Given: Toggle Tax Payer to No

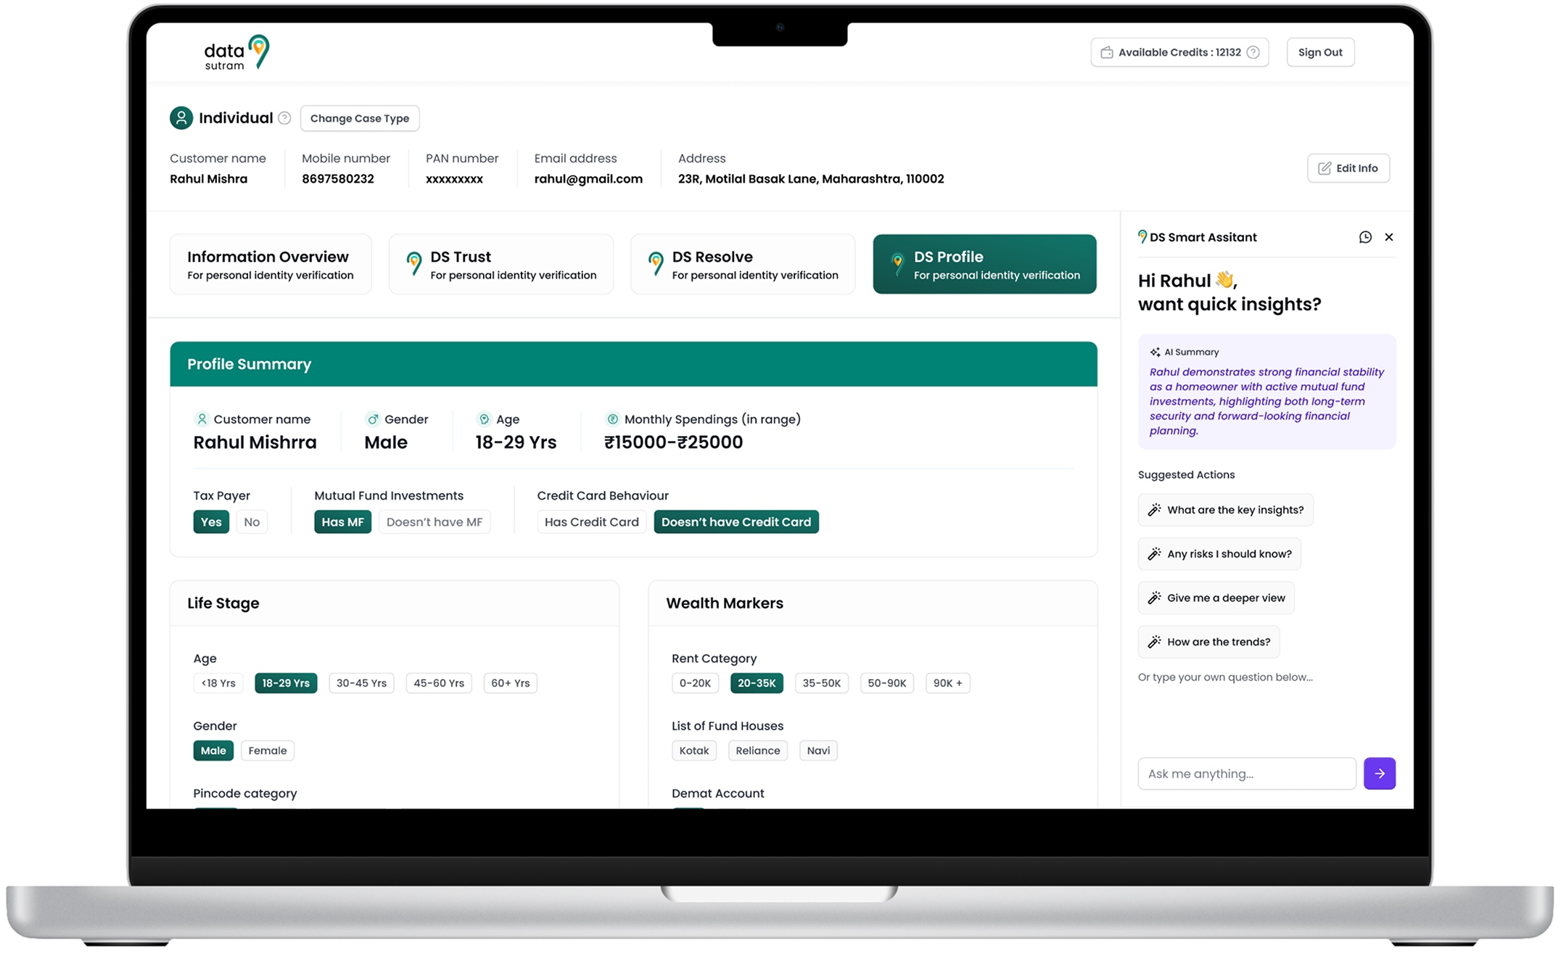Looking at the screenshot, I should click(x=252, y=522).
